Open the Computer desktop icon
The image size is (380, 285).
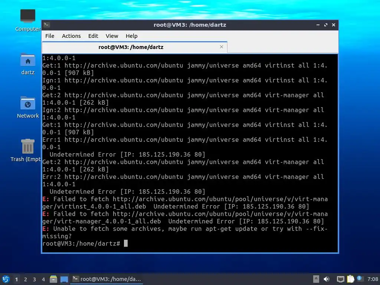click(27, 20)
